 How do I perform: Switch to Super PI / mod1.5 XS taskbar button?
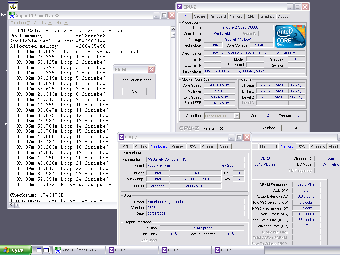click(79, 250)
